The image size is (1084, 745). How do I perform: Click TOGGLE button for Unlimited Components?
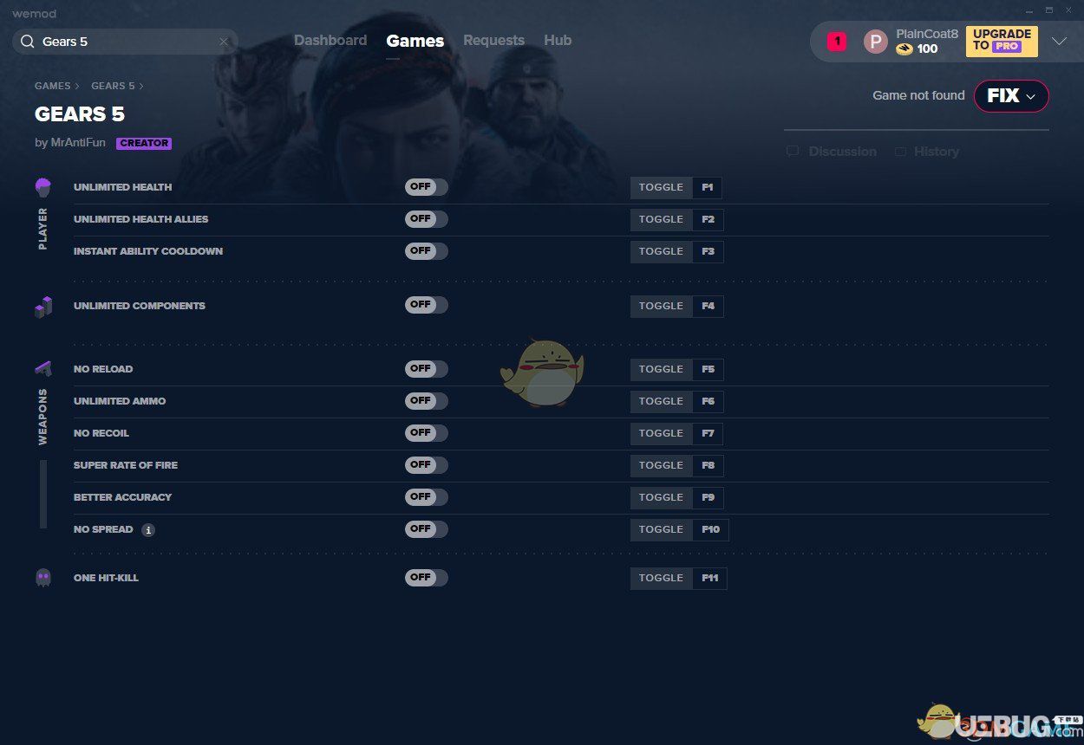point(662,306)
